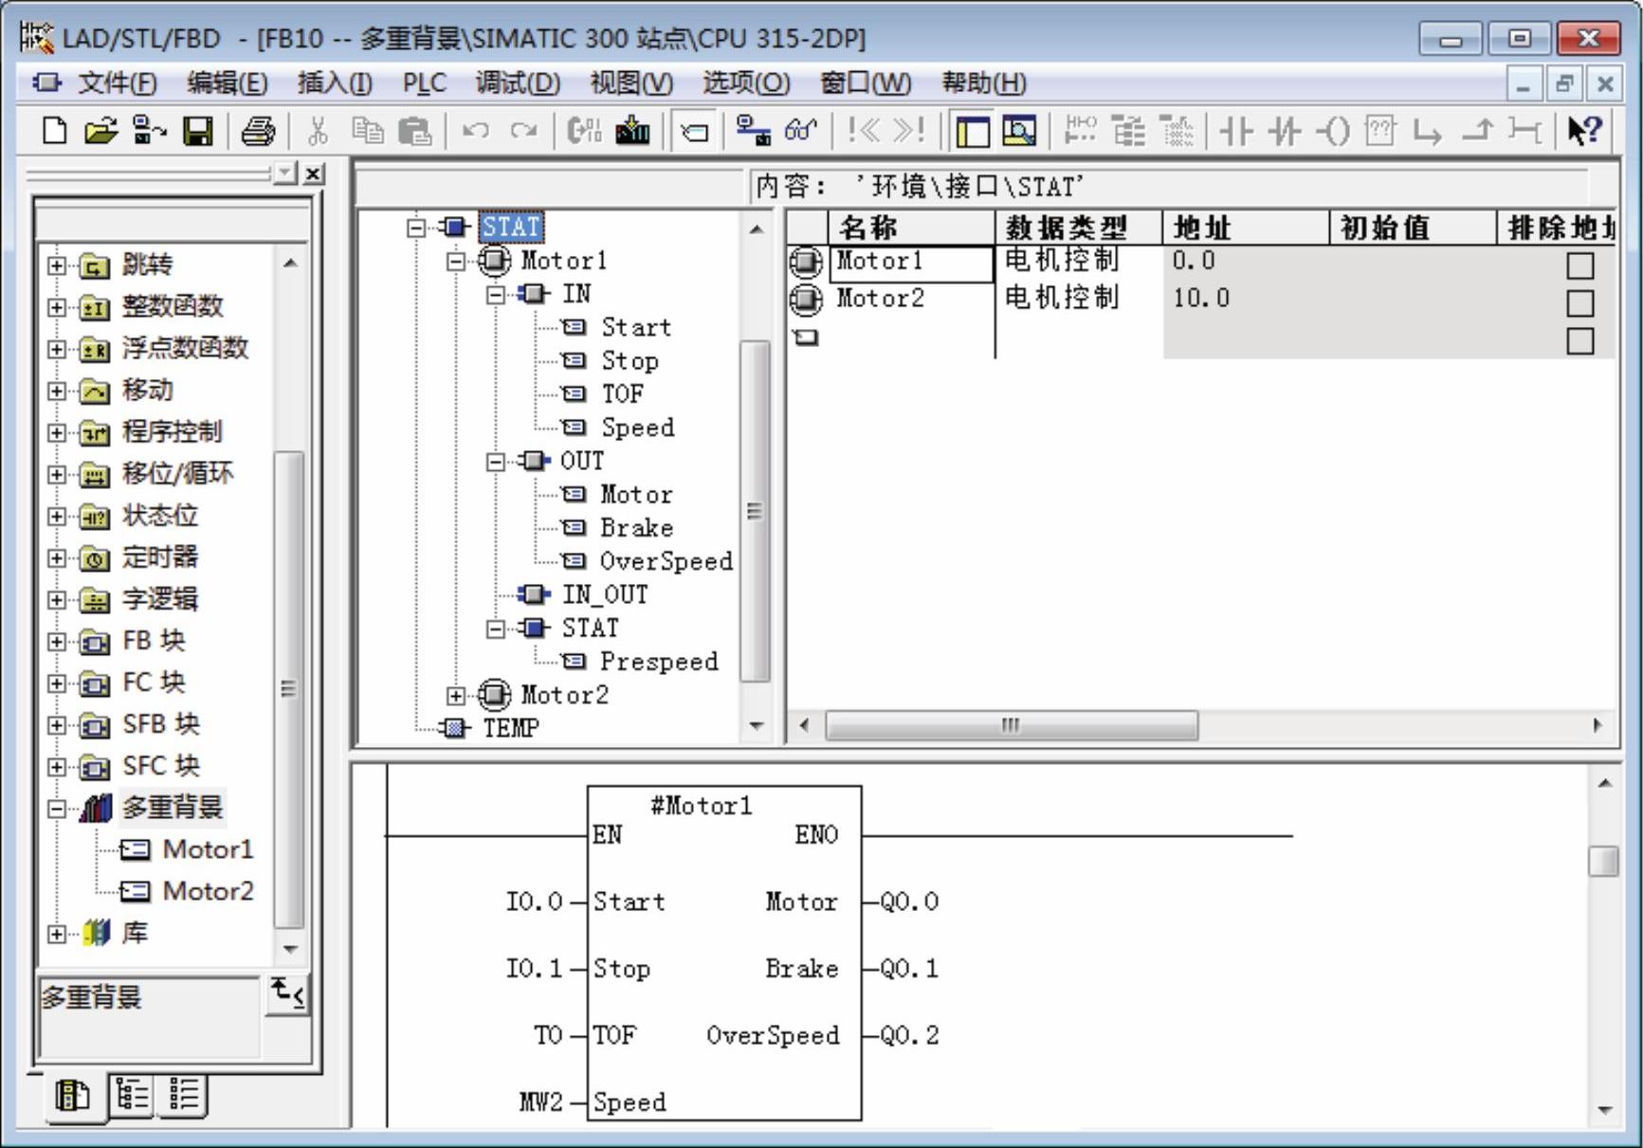Screen dimensions: 1643x1148
Task: Click the Connection line icon
Action: tap(1524, 131)
